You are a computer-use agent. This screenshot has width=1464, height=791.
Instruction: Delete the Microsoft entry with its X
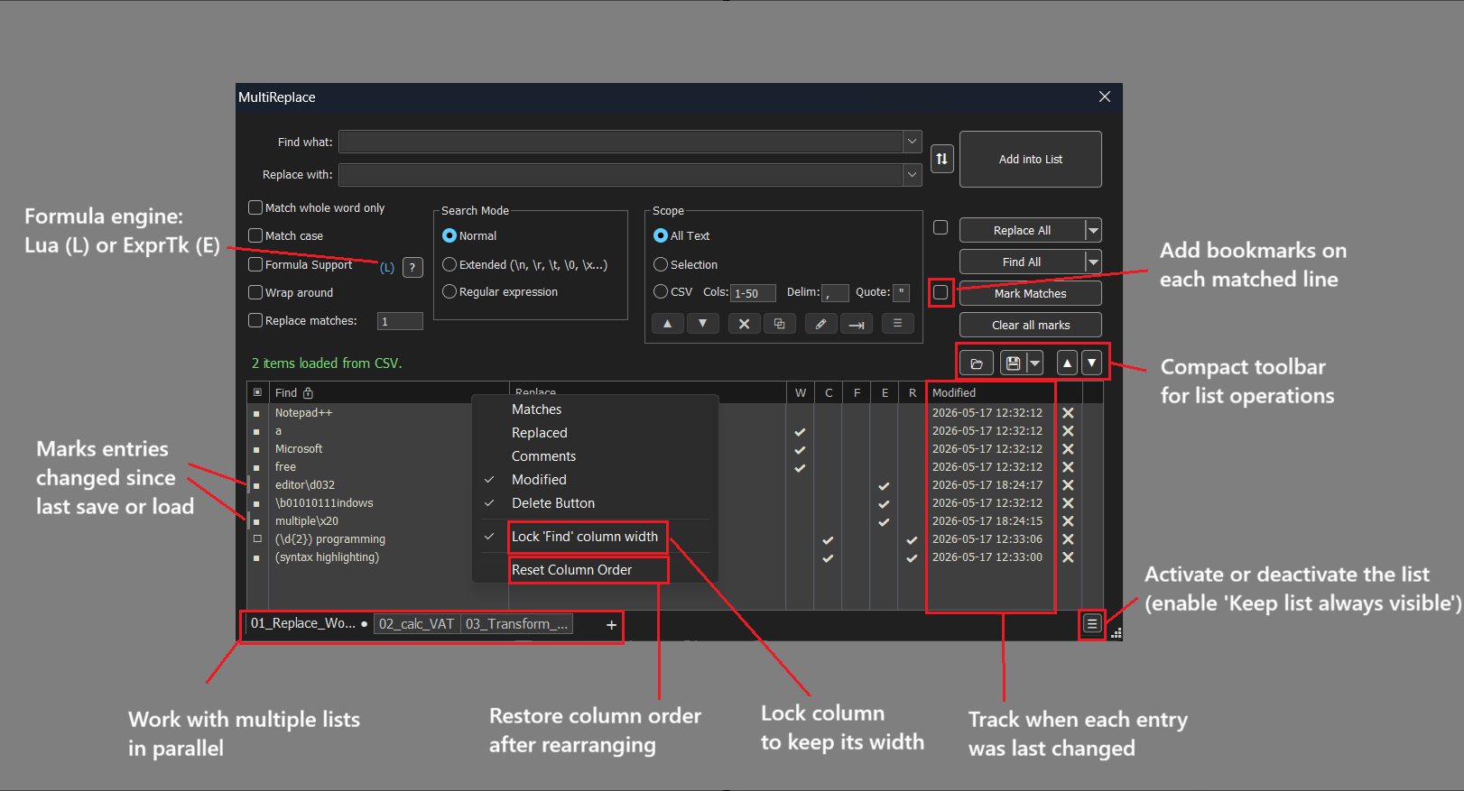tap(1068, 449)
